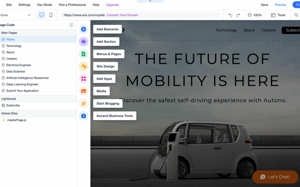Click the pink Add Apps grid icon
Viewport: 300px width, 187px height.
coord(83,79)
